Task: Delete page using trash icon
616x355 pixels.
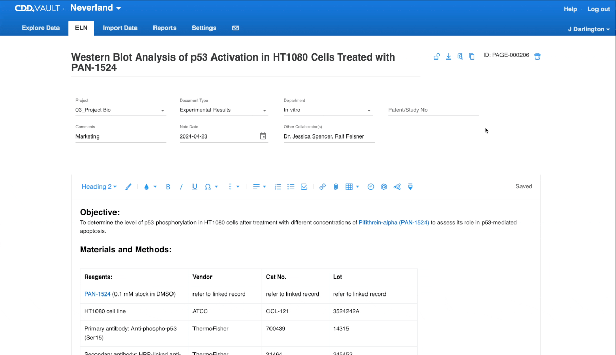Action: tap(537, 56)
